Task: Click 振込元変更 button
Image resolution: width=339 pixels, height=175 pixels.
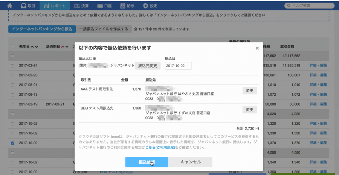Action: click(x=148, y=66)
